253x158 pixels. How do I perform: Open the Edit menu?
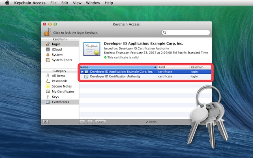click(x=64, y=3)
